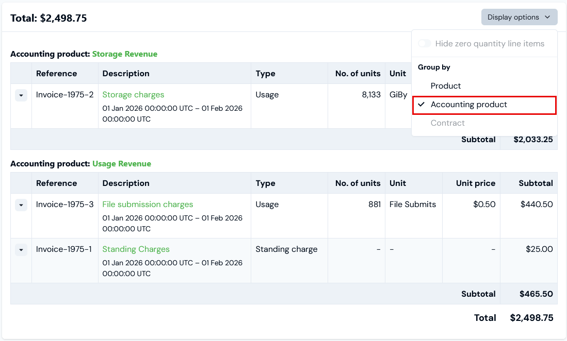567x341 pixels.
Task: Choose Accounting product grouping option
Action: [x=484, y=105]
